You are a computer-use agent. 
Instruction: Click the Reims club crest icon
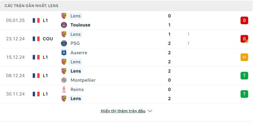[x=64, y=89]
